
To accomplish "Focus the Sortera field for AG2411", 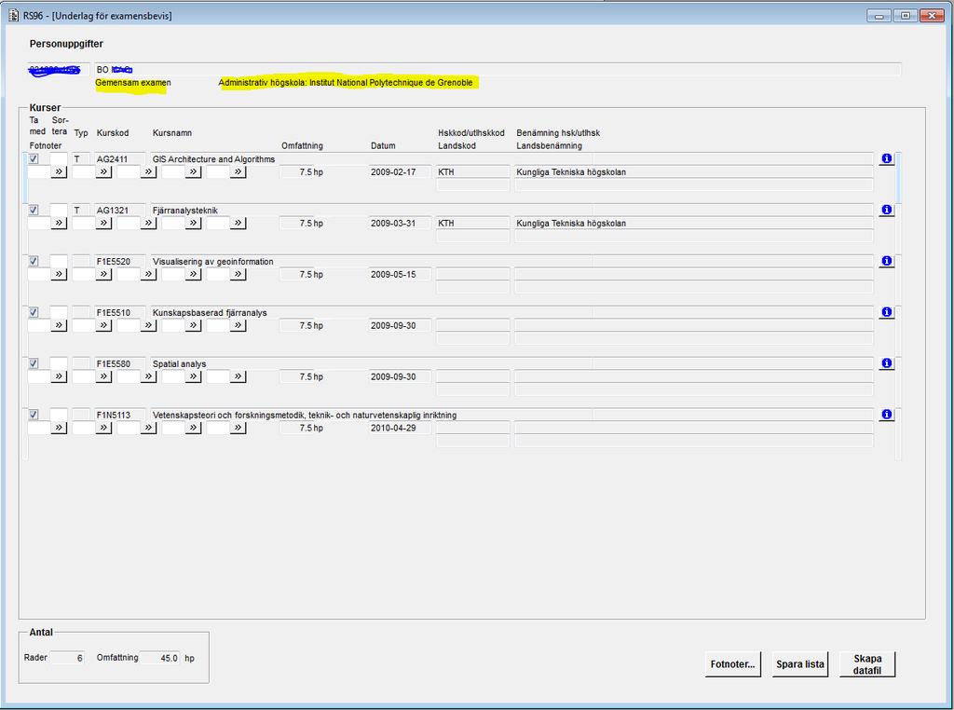I will (x=59, y=158).
